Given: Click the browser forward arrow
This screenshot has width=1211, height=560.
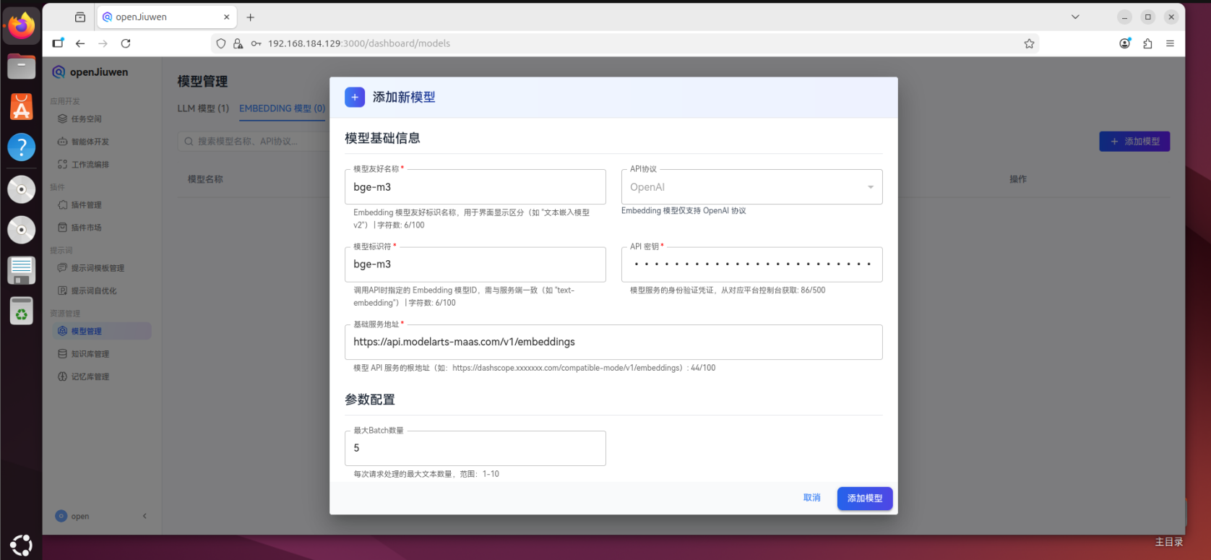Looking at the screenshot, I should click(103, 43).
